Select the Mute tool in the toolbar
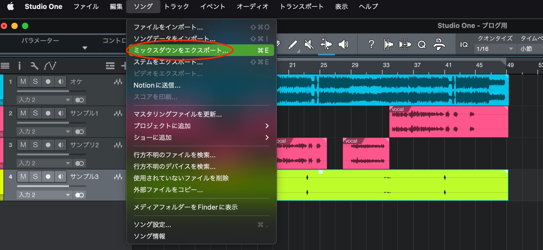Image resolution: width=543 pixels, height=250 pixels. click(309, 44)
